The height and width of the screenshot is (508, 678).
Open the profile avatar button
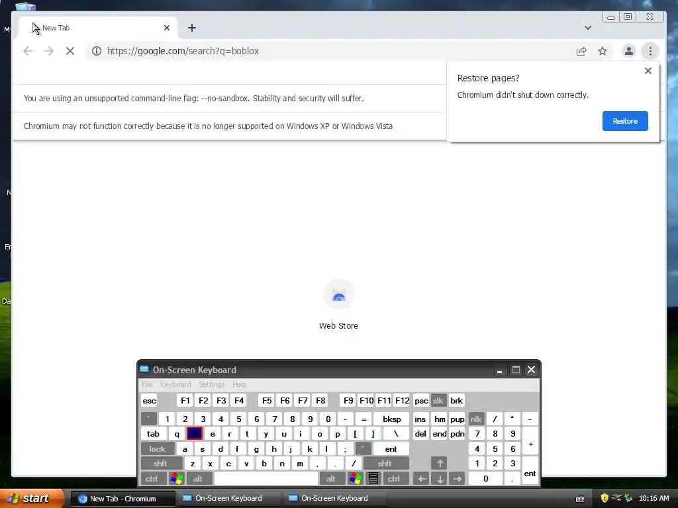point(629,51)
